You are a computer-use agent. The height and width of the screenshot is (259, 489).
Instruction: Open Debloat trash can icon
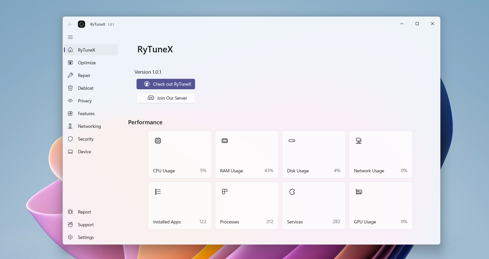coord(70,88)
